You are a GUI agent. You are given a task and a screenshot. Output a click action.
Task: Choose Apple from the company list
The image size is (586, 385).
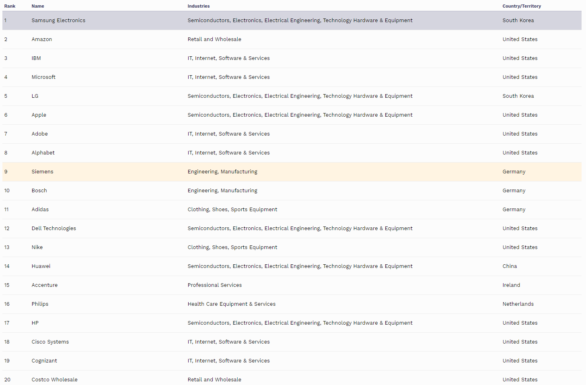click(x=39, y=115)
